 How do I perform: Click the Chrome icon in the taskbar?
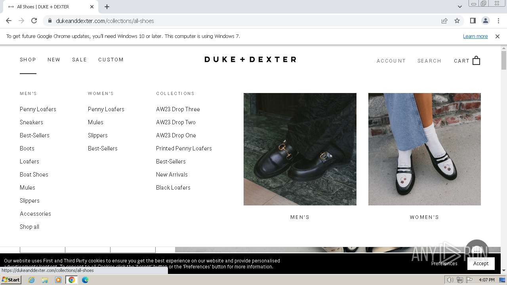click(x=71, y=280)
